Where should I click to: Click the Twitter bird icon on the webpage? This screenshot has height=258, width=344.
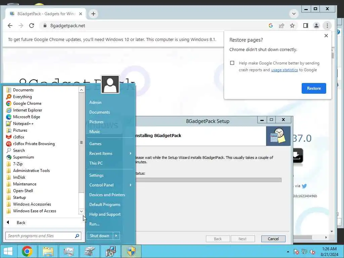pos(304,186)
